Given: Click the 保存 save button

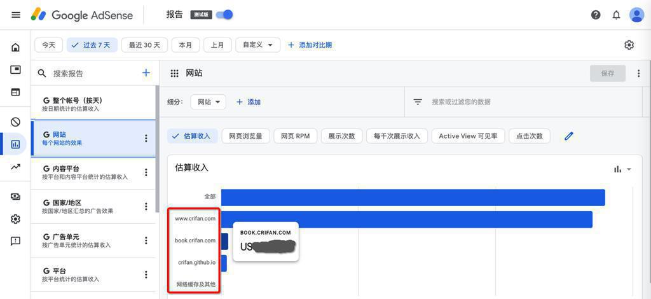Looking at the screenshot, I should (x=607, y=74).
